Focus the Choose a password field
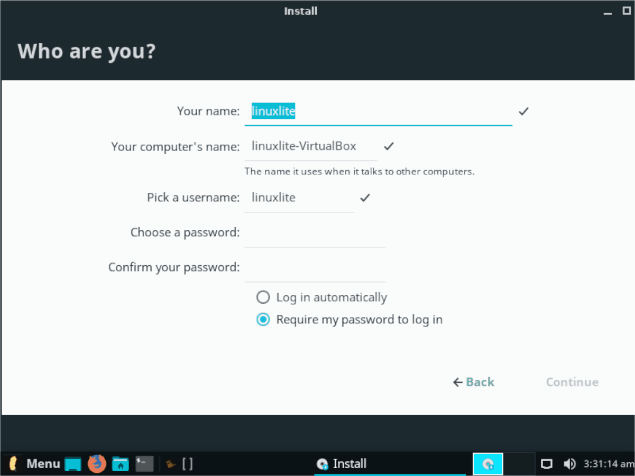 pyautogui.click(x=315, y=233)
